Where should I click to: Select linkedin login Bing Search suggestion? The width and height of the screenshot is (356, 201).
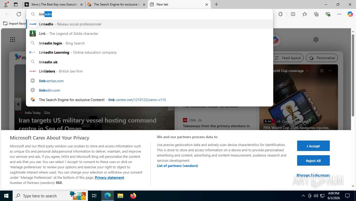point(149,43)
